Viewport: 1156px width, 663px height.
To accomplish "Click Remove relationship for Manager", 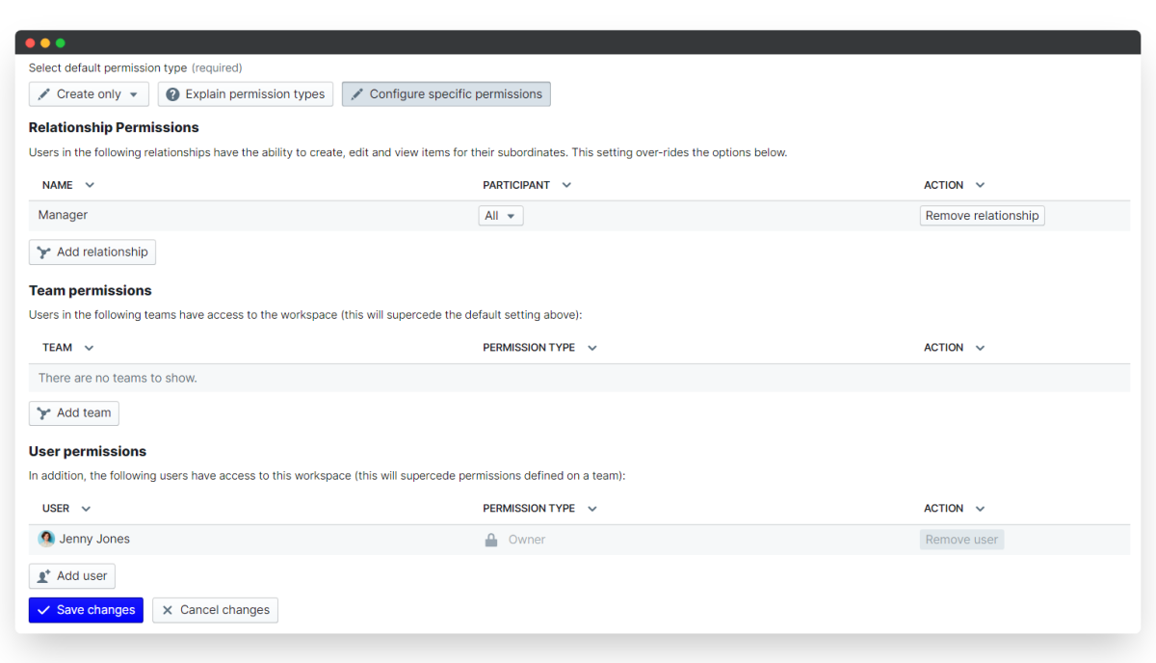I will tap(982, 216).
